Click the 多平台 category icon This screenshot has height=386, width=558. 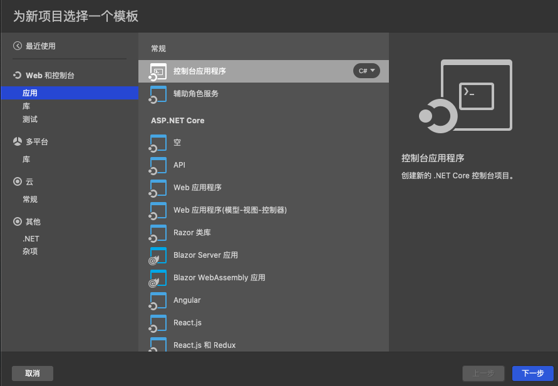pos(18,141)
